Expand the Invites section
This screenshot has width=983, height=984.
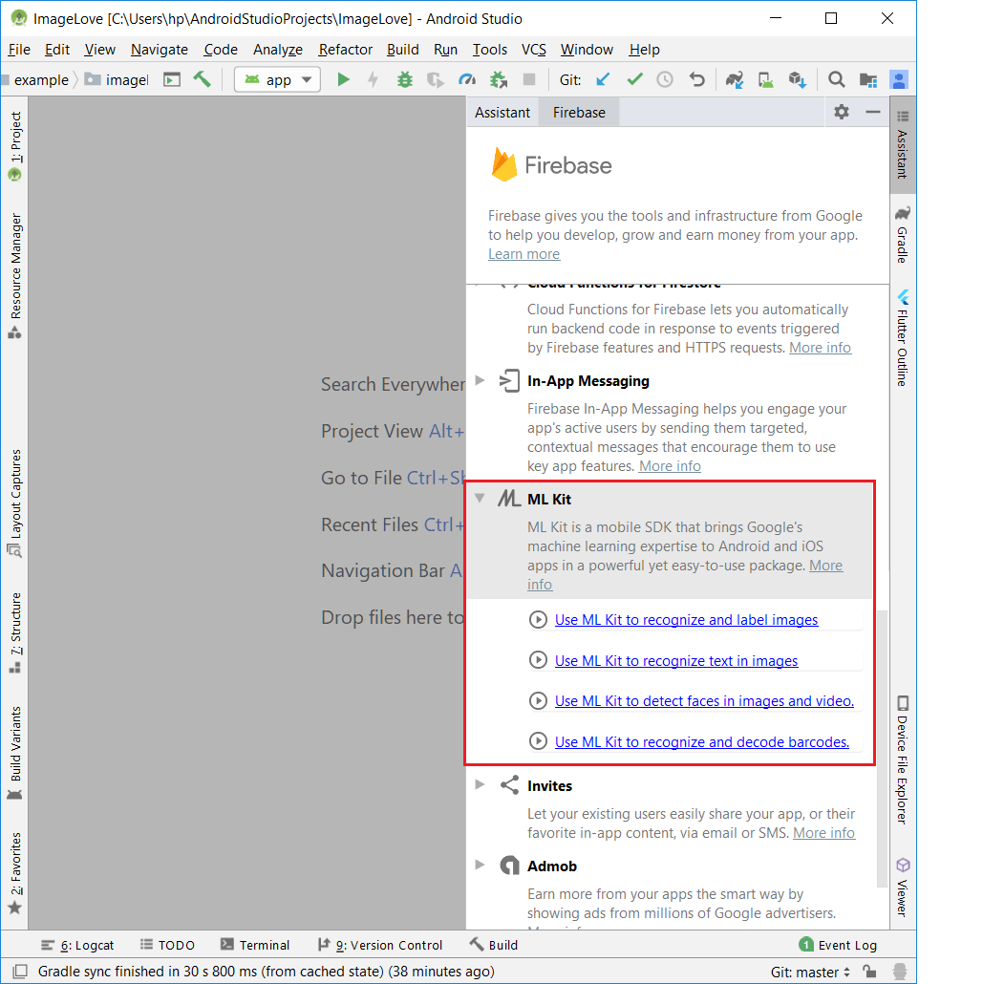pos(481,785)
